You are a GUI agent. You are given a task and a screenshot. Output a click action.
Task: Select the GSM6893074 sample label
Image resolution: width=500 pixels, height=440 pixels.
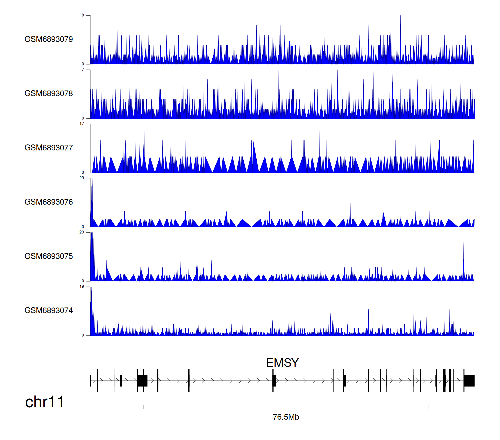click(x=49, y=311)
